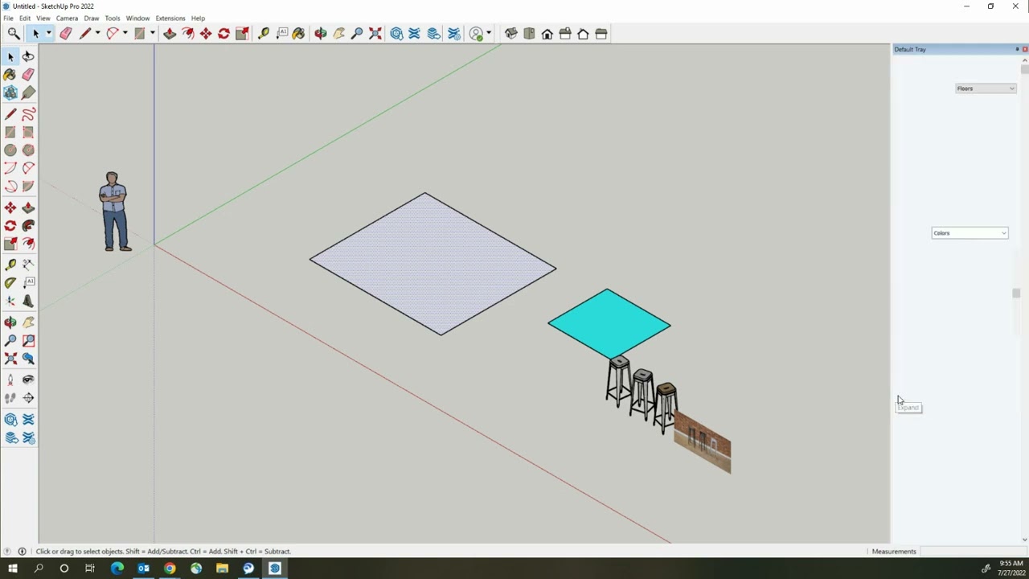
Task: Activate the Walk footprints tool
Action: pyautogui.click(x=10, y=398)
